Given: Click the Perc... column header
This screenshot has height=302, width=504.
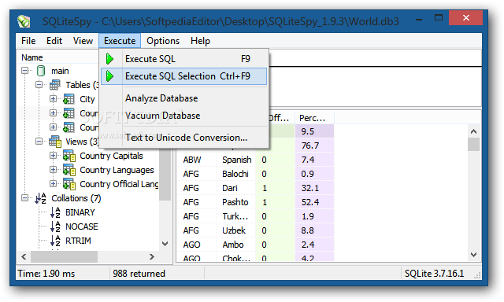Looking at the screenshot, I should (315, 118).
